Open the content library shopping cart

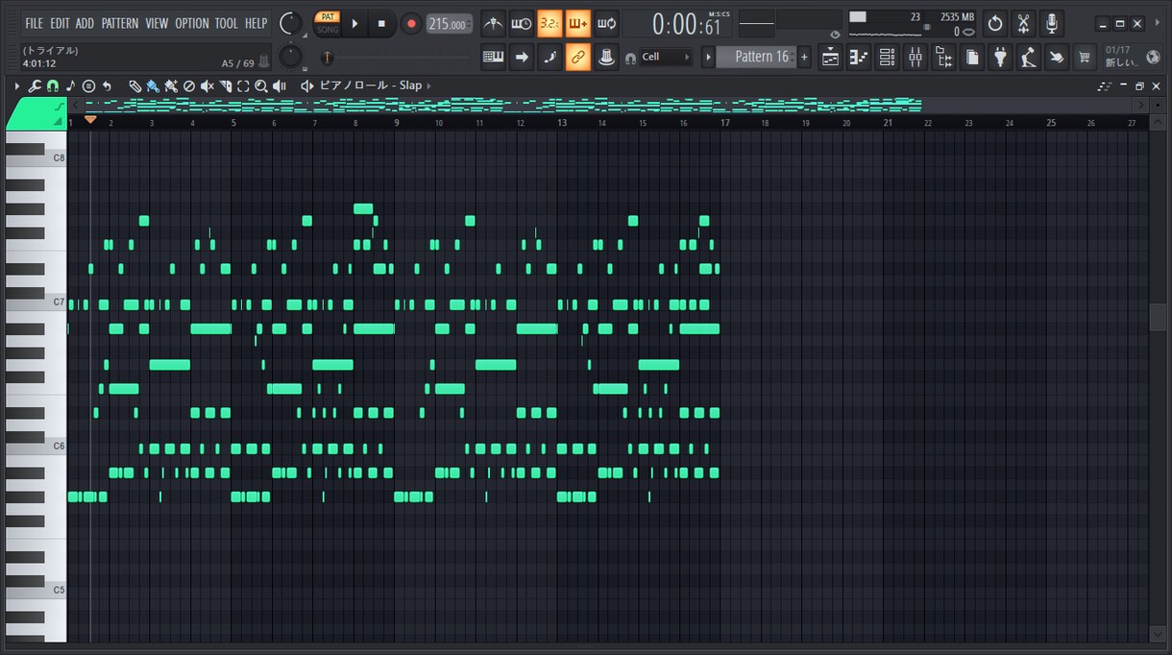[1086, 58]
